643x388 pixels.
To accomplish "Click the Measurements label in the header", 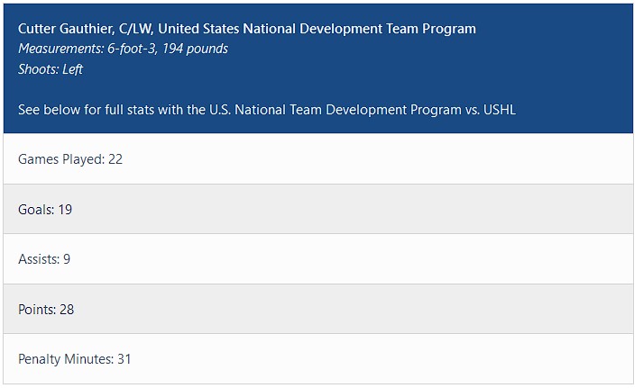I will coord(59,49).
